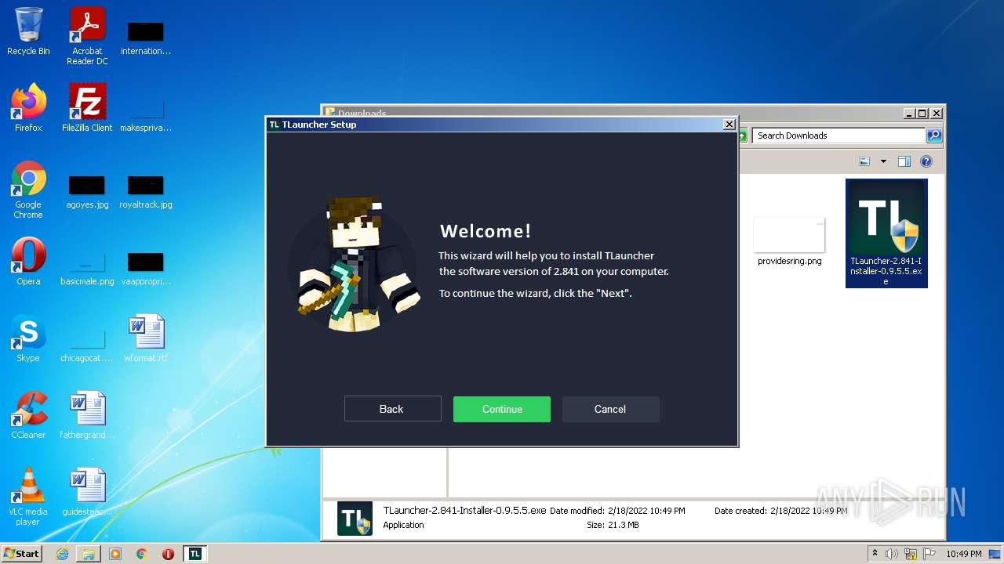This screenshot has width=1004, height=564.
Task: Close the TLauncher Setup dialog
Action: click(729, 125)
